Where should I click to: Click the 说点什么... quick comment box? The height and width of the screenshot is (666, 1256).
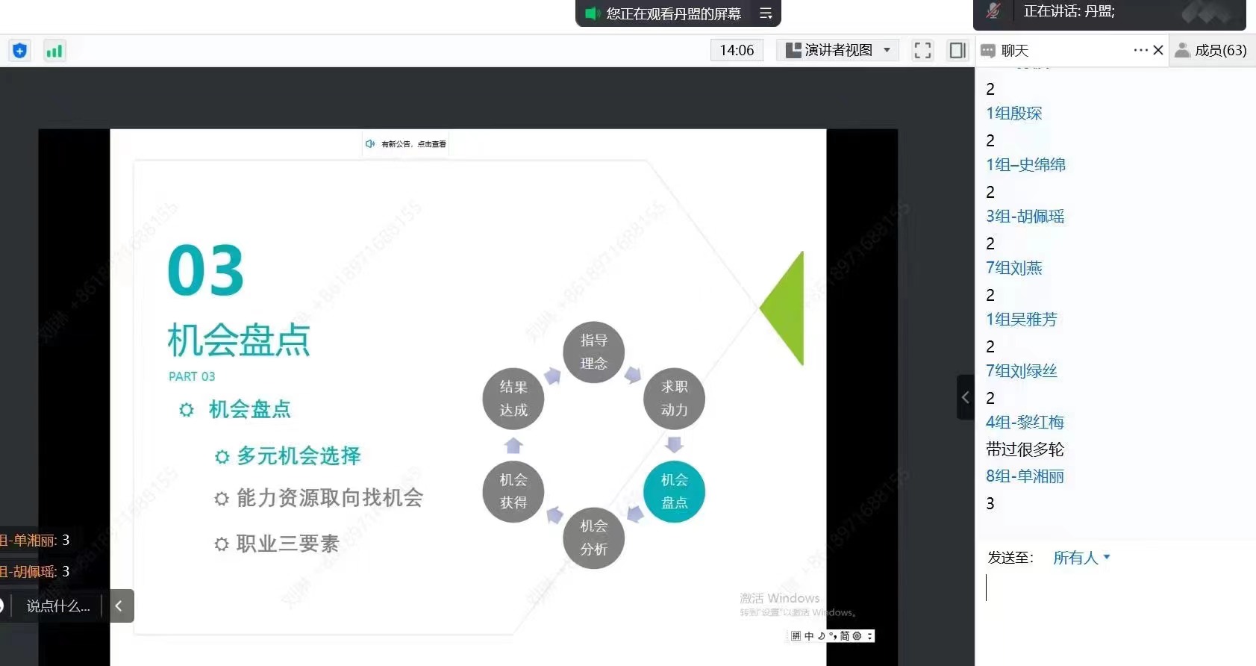coord(58,606)
